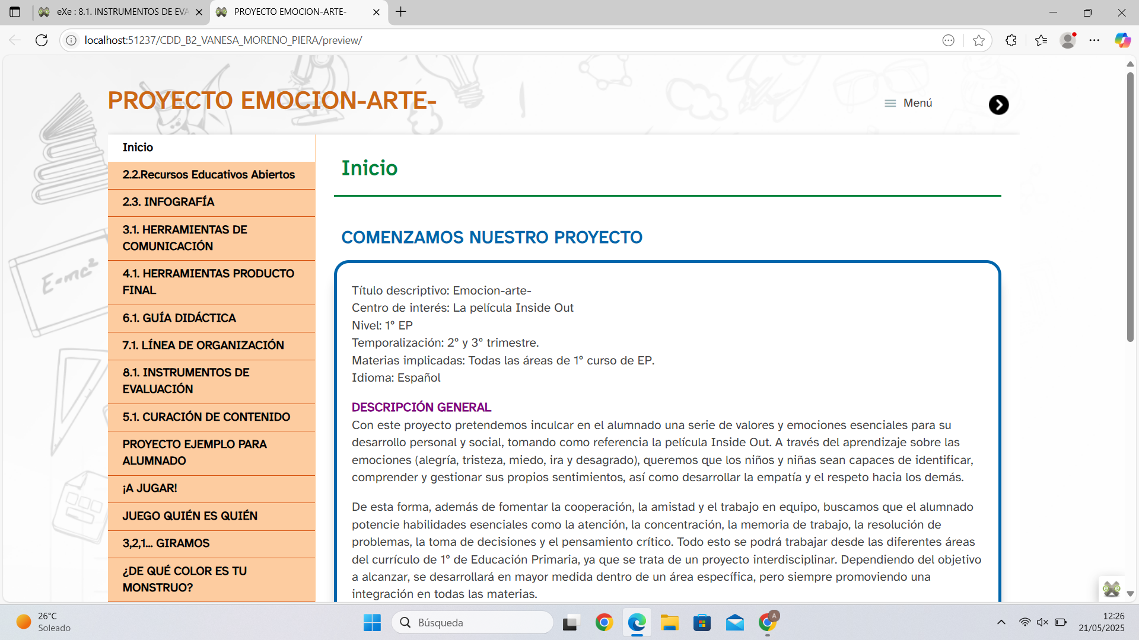Open Wi-Fi network settings in tray

tap(1025, 622)
